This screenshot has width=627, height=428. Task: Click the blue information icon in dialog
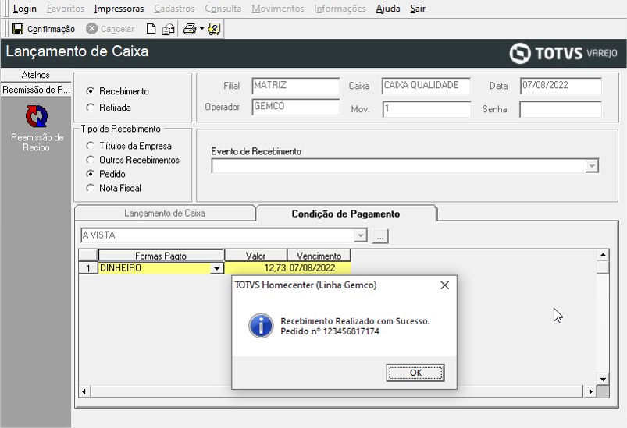coord(261,326)
